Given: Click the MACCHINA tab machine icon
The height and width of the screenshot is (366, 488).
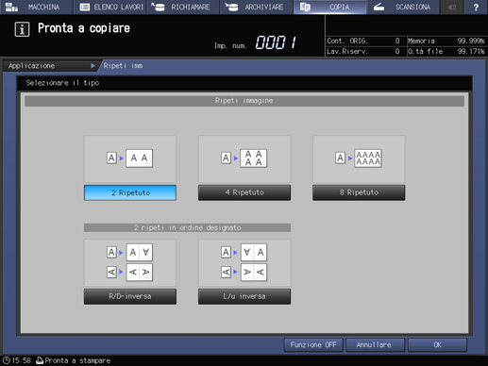Looking at the screenshot, I should click(x=11, y=7).
